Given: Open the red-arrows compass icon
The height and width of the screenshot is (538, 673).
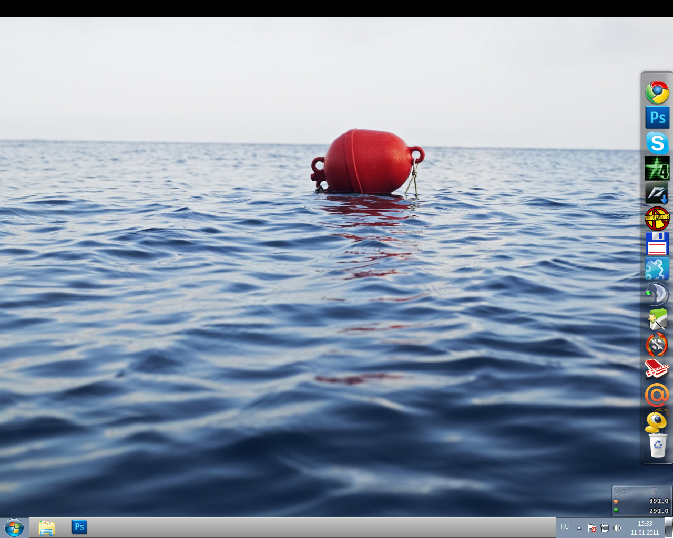Looking at the screenshot, I should 657,345.
